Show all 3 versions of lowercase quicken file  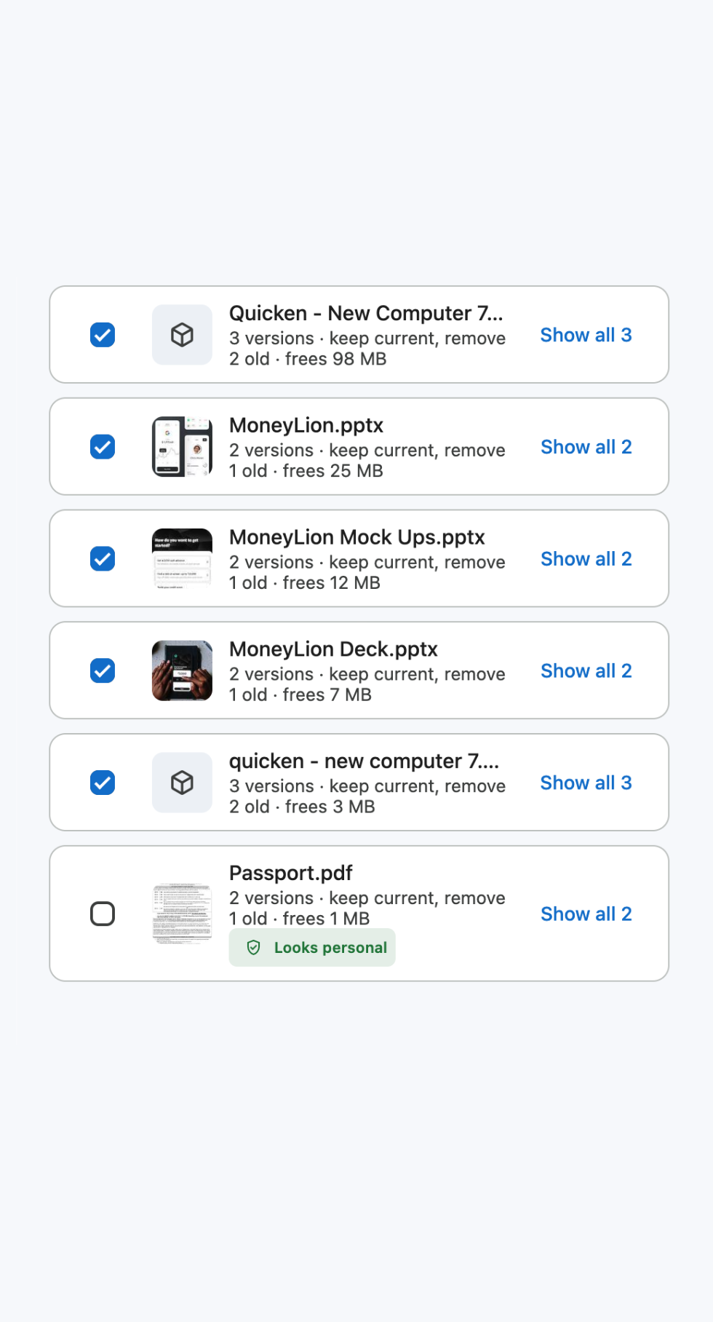586,783
